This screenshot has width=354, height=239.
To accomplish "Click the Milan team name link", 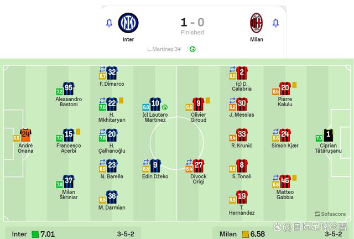I will (257, 40).
